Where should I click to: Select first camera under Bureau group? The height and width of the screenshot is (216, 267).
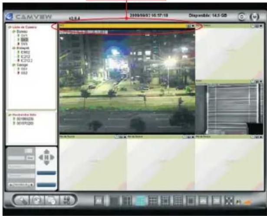click(x=24, y=36)
